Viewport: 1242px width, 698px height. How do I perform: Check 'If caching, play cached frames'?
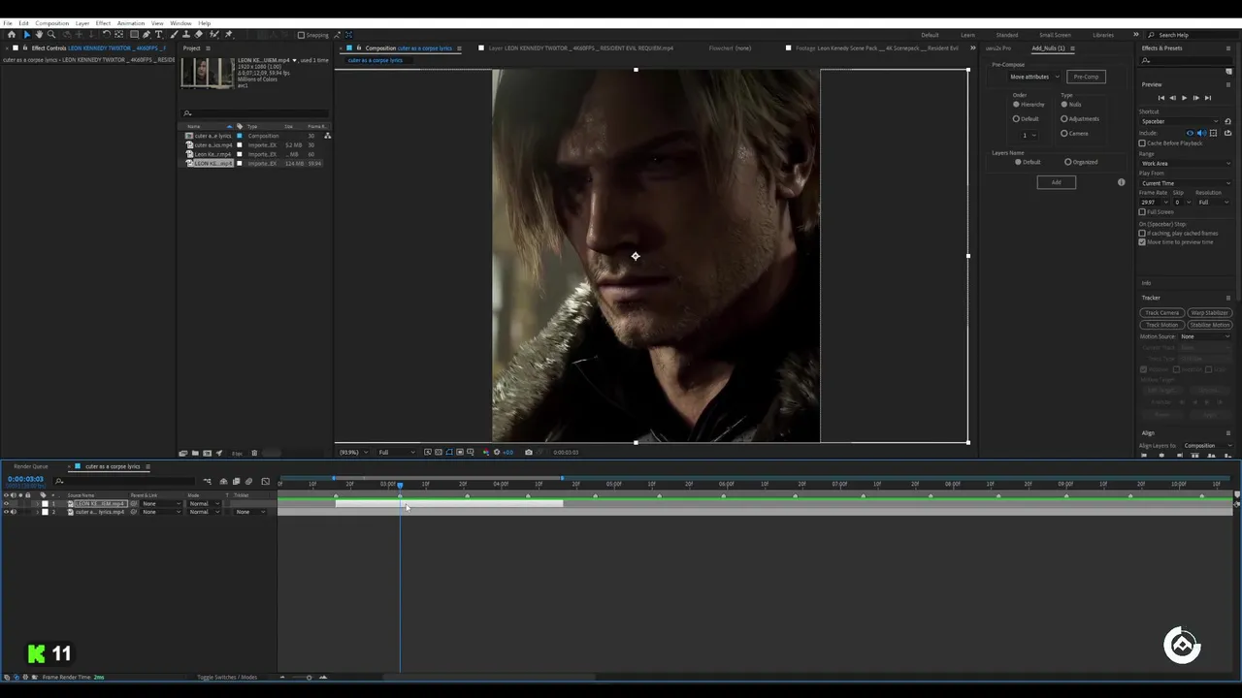coord(1142,234)
